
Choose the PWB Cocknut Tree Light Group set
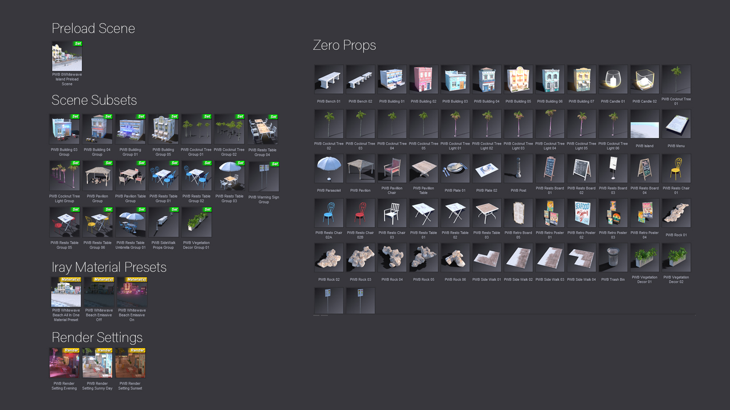tap(64, 176)
